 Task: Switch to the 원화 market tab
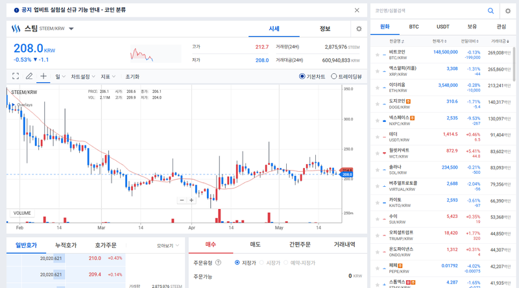(x=385, y=27)
